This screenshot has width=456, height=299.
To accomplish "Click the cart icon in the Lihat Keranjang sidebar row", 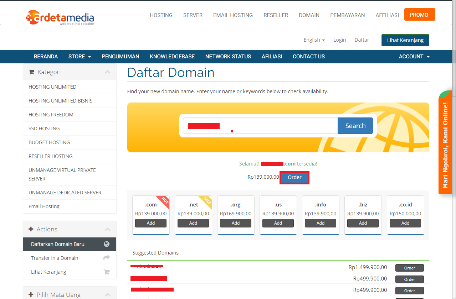I will (106, 272).
